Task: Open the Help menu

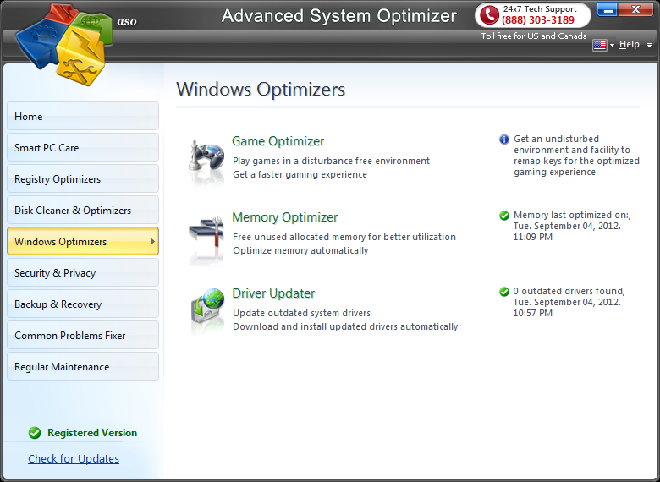Action: [x=629, y=44]
